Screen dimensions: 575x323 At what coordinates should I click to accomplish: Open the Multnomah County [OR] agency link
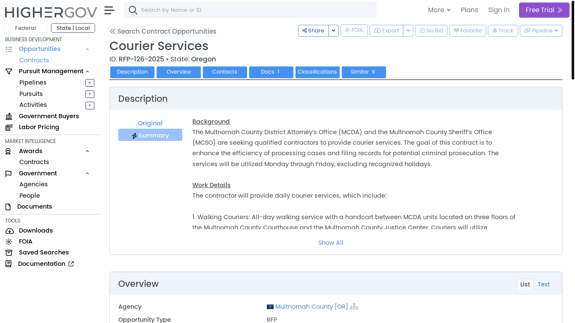coord(311,307)
